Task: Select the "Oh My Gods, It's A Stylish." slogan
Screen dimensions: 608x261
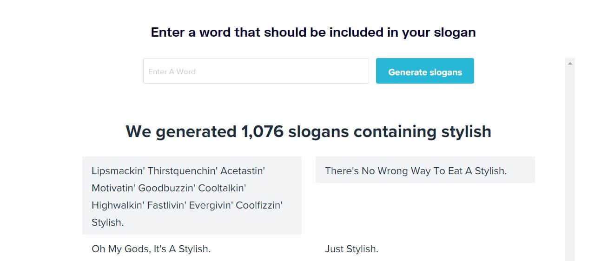Action: pos(151,249)
